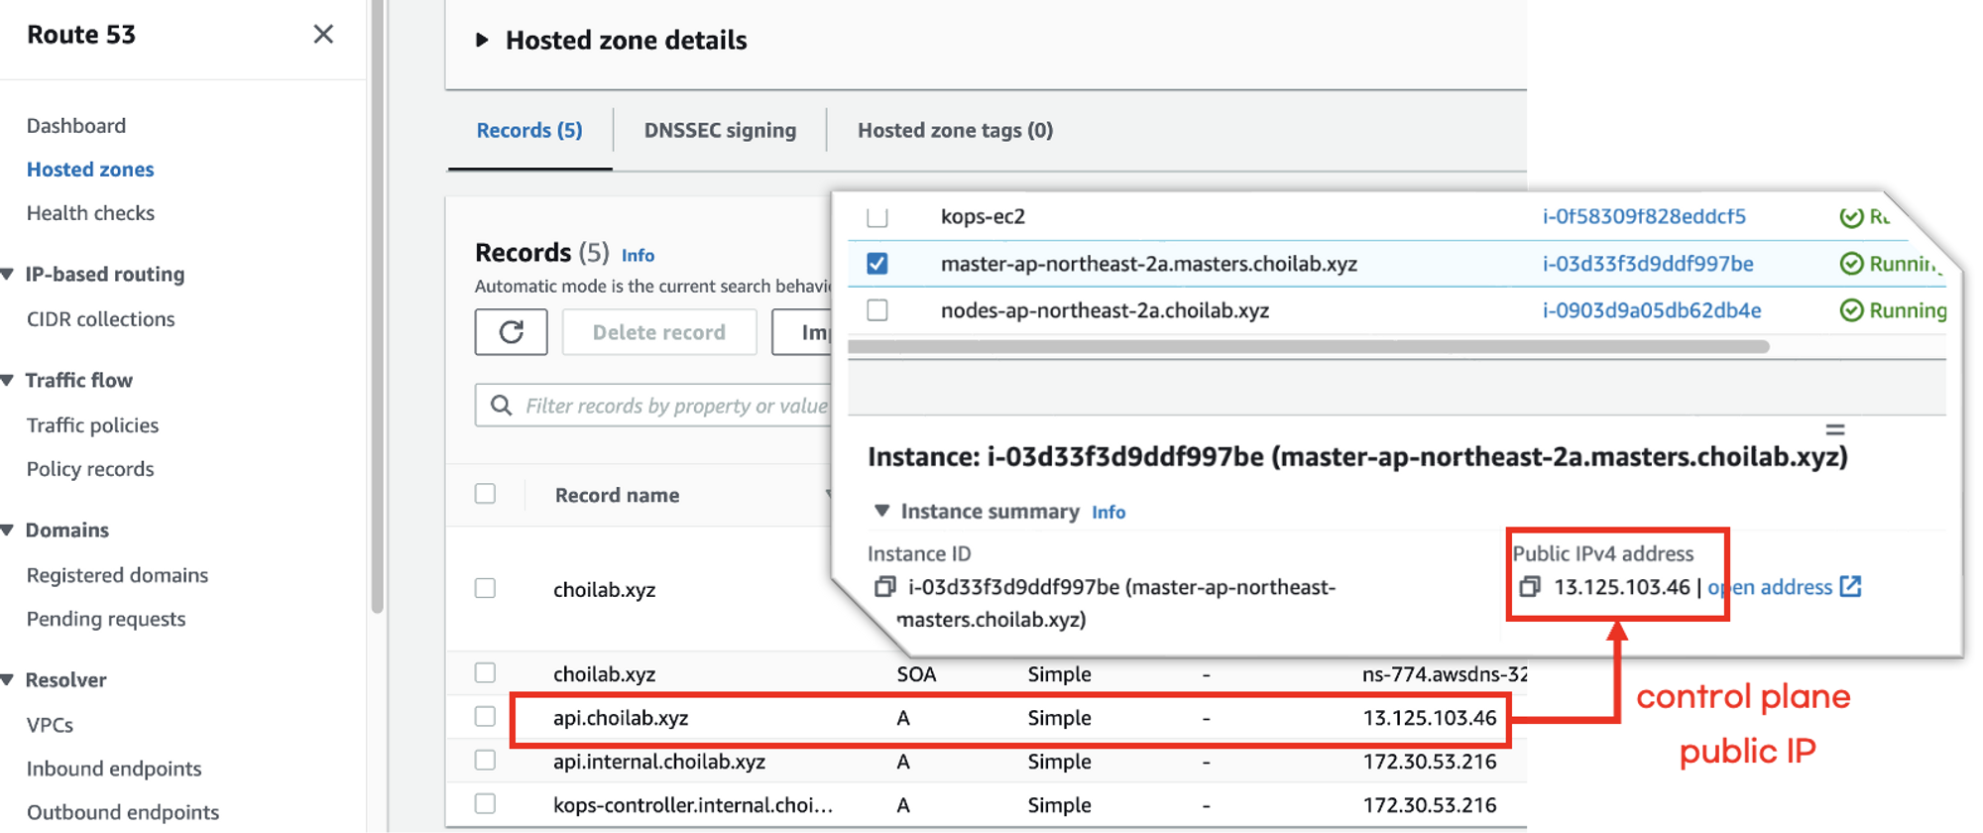Click the Delete record button

click(x=659, y=332)
